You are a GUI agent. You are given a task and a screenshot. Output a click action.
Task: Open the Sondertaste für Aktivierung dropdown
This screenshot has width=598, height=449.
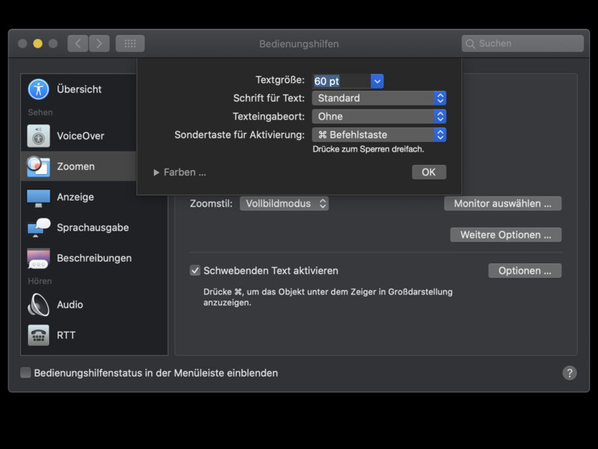379,134
